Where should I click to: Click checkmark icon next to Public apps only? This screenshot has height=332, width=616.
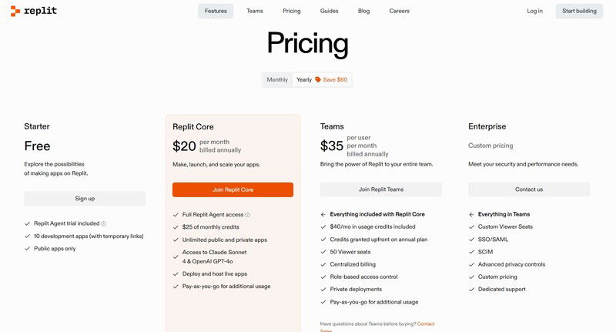tap(27, 249)
